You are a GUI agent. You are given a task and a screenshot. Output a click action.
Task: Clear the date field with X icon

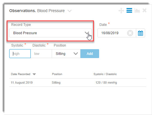tap(130, 33)
